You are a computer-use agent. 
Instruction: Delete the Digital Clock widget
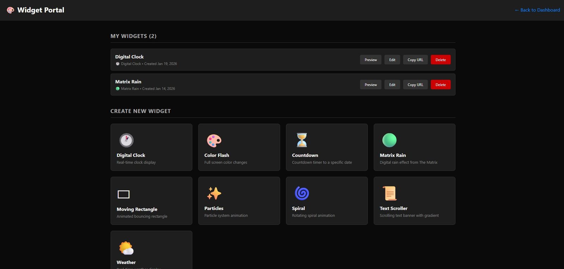(x=440, y=60)
